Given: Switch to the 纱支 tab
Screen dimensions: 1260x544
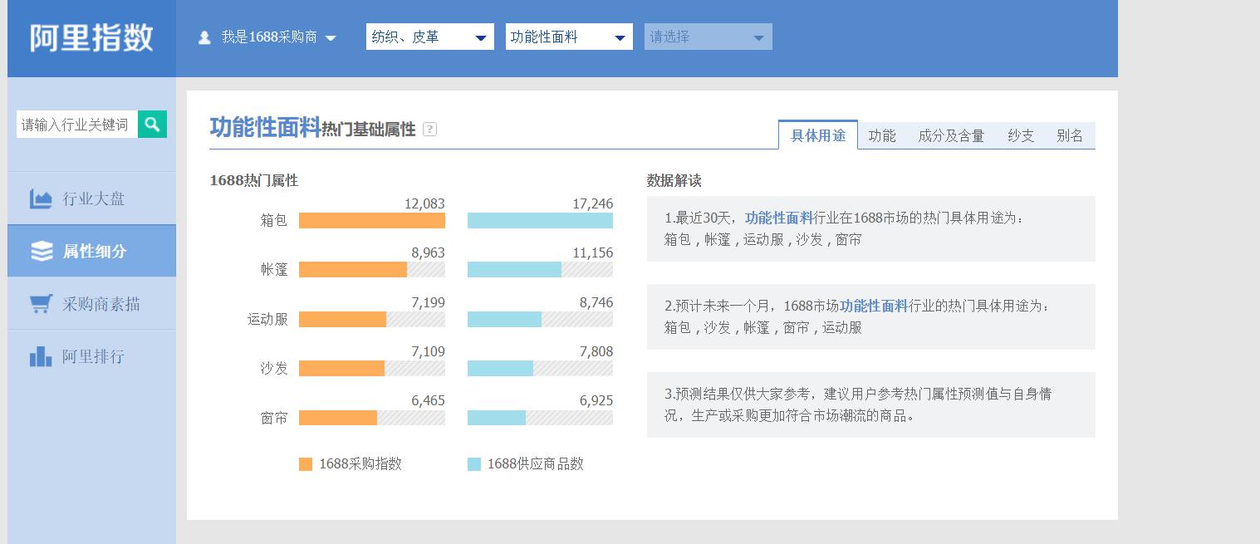Looking at the screenshot, I should click(1021, 135).
